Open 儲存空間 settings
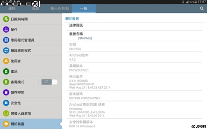Viewport: 207px width, 129px height. tap(31, 93)
